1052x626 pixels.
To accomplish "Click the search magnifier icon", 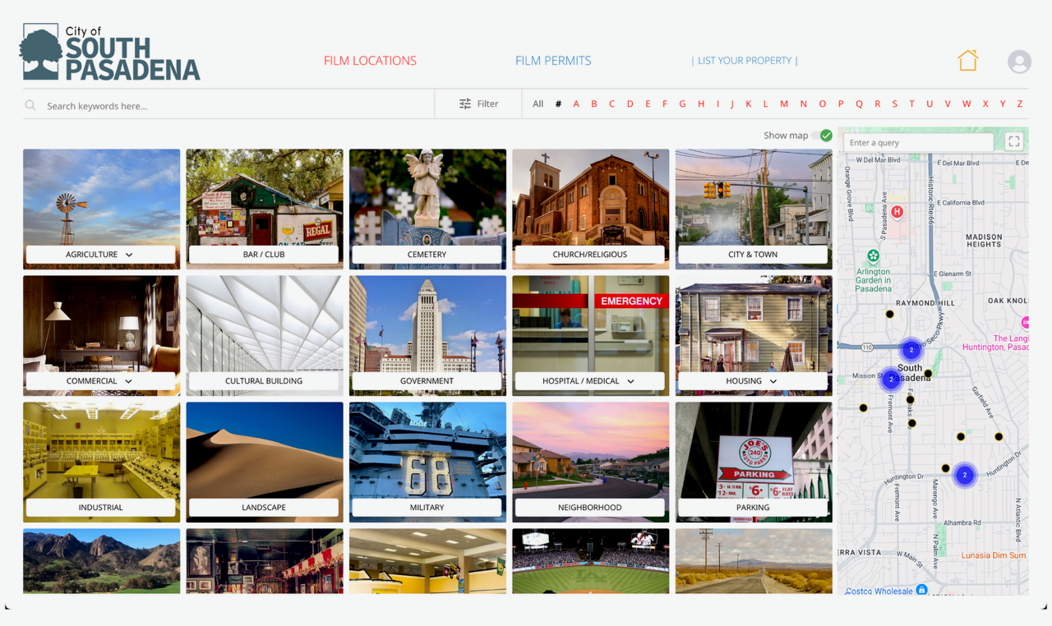I will [x=30, y=106].
